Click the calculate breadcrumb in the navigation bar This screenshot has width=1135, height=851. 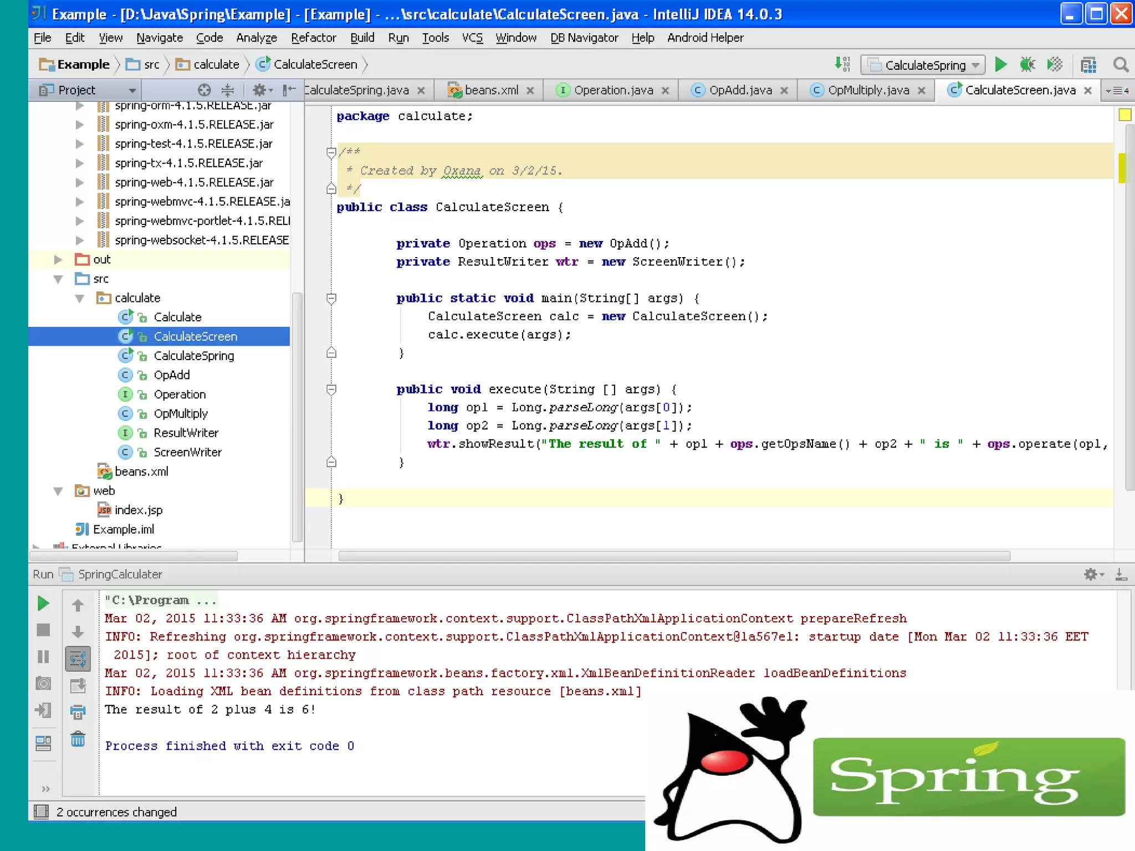[216, 65]
